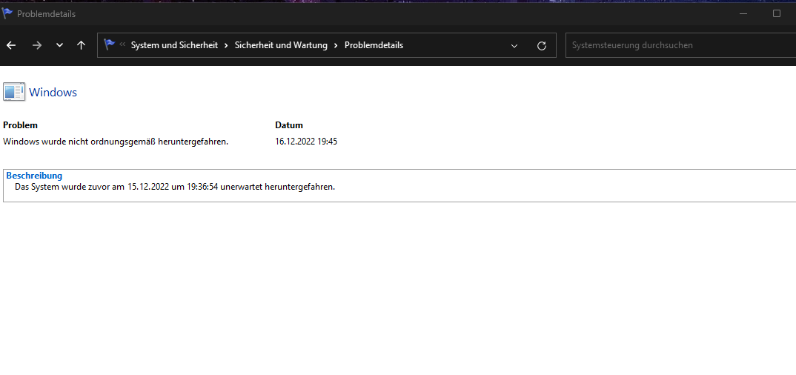This screenshot has width=796, height=375.
Task: Show hidden breadcrumb levels via double chevron
Action: [x=122, y=44]
